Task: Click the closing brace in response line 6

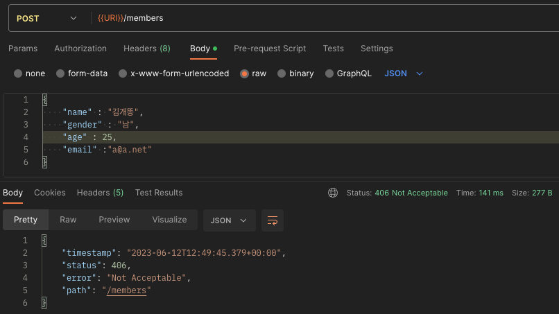Action: (44, 303)
